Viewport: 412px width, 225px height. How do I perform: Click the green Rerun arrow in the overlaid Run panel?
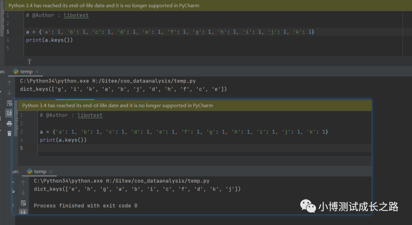13,182
